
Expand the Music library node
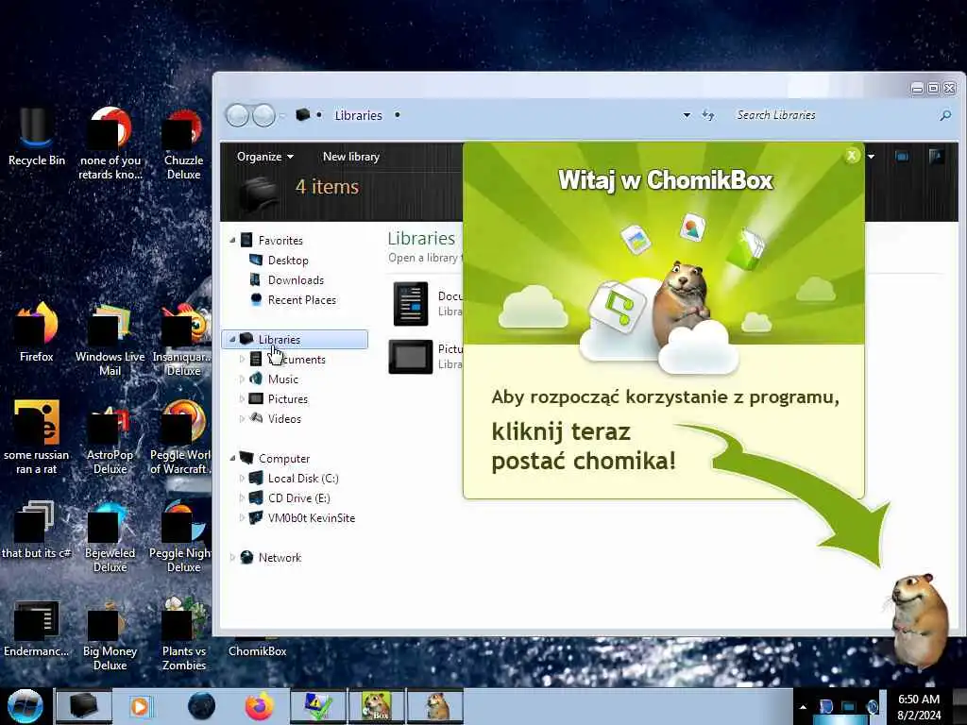(x=242, y=379)
